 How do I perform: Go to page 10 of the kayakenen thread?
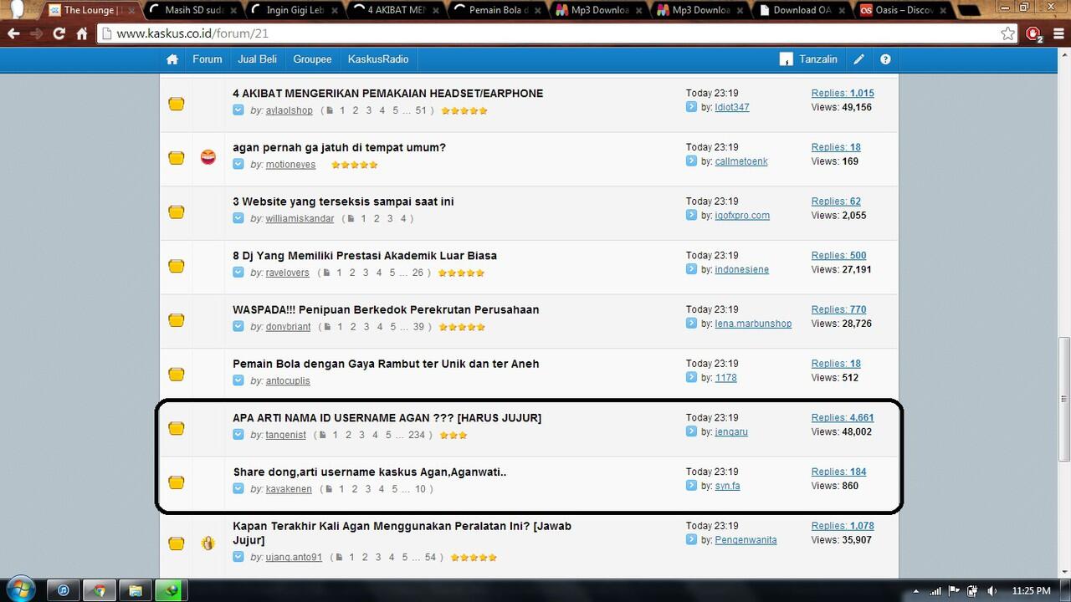pyautogui.click(x=421, y=489)
